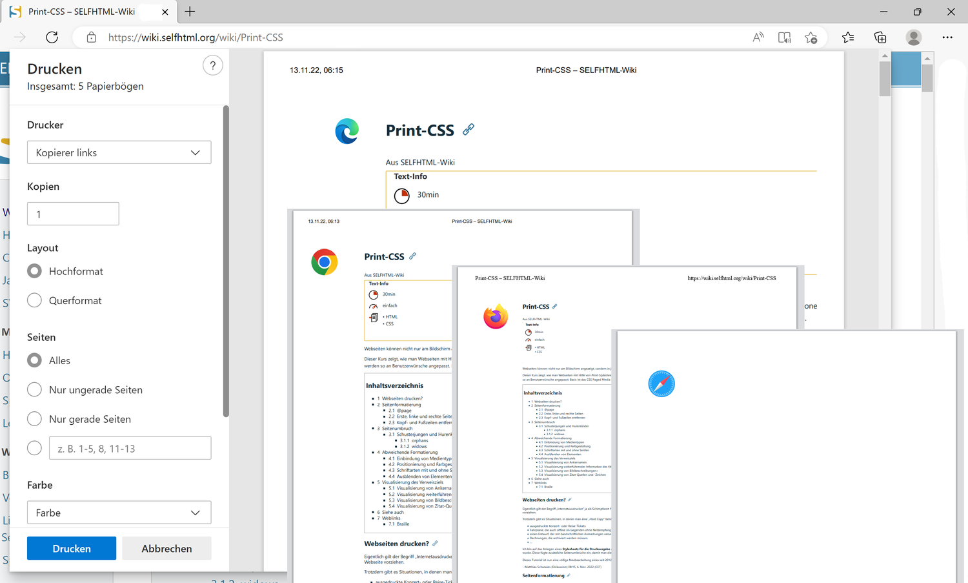The height and width of the screenshot is (583, 968).
Task: Click 'Insgesamt: 5 Papierbögen' text
Action: 85,86
